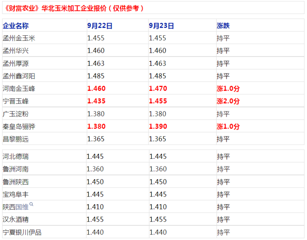Select 孟州金玉米's 9月22日 price 1.455
The height and width of the screenshot is (240, 307).
click(x=96, y=38)
